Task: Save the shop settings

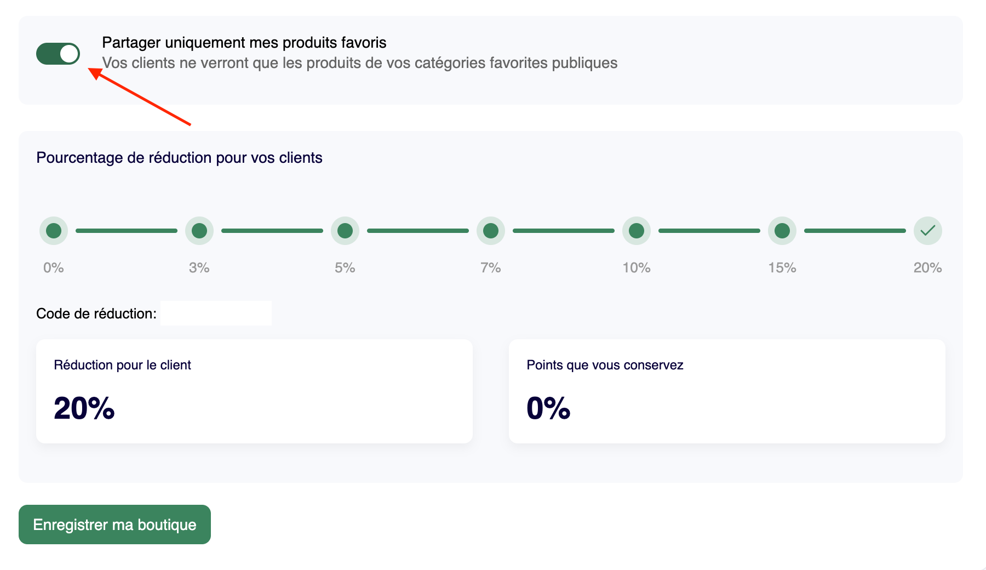Action: click(114, 525)
